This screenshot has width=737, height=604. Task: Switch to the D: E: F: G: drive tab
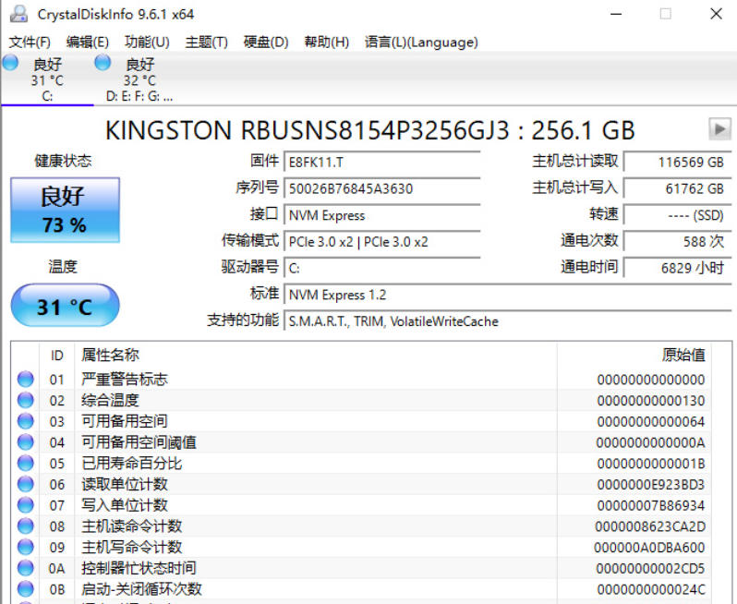click(139, 80)
